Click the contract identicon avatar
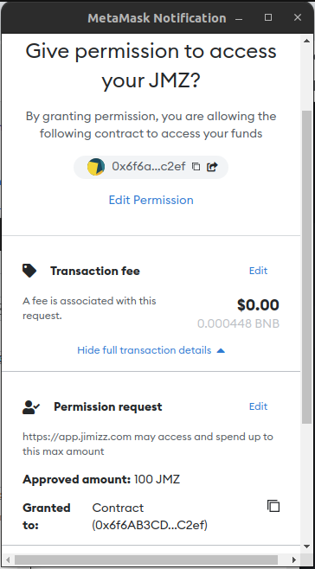 [96, 167]
